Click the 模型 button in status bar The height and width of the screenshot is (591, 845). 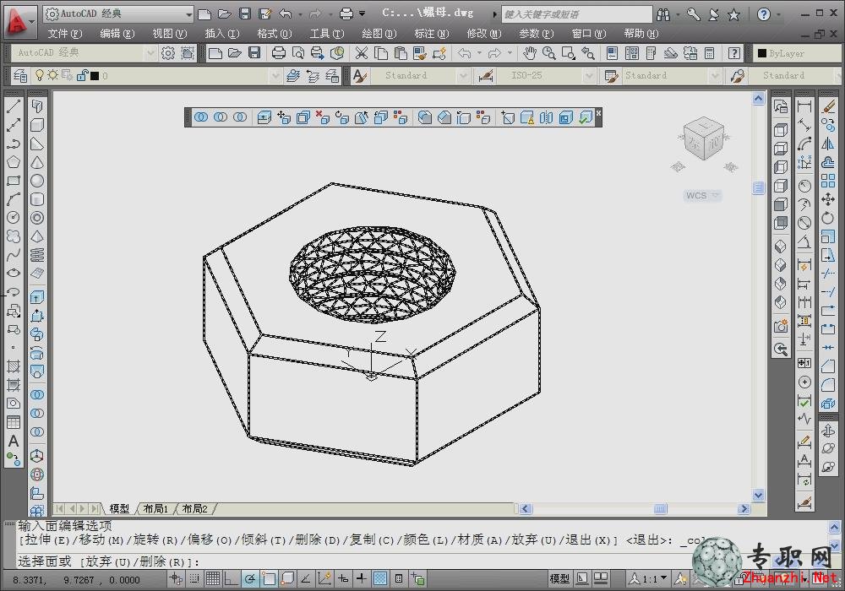pyautogui.click(x=559, y=578)
